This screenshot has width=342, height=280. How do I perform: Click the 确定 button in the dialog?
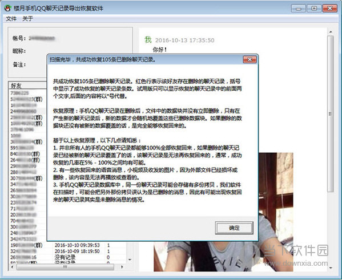coord(234,228)
